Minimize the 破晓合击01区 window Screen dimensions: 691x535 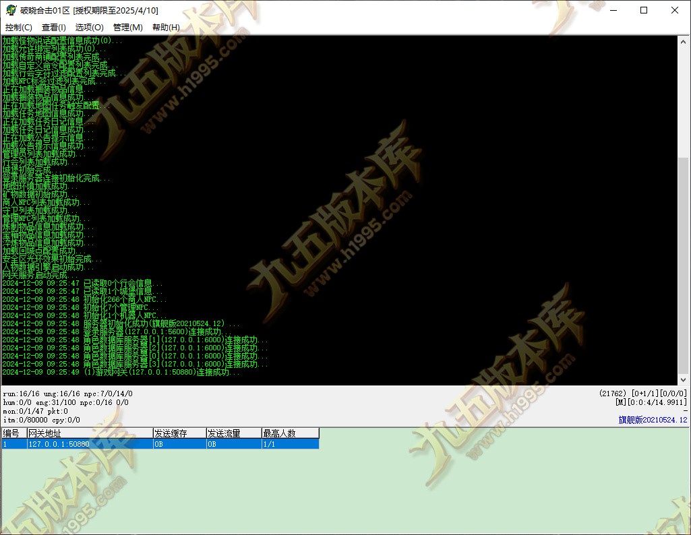[613, 10]
